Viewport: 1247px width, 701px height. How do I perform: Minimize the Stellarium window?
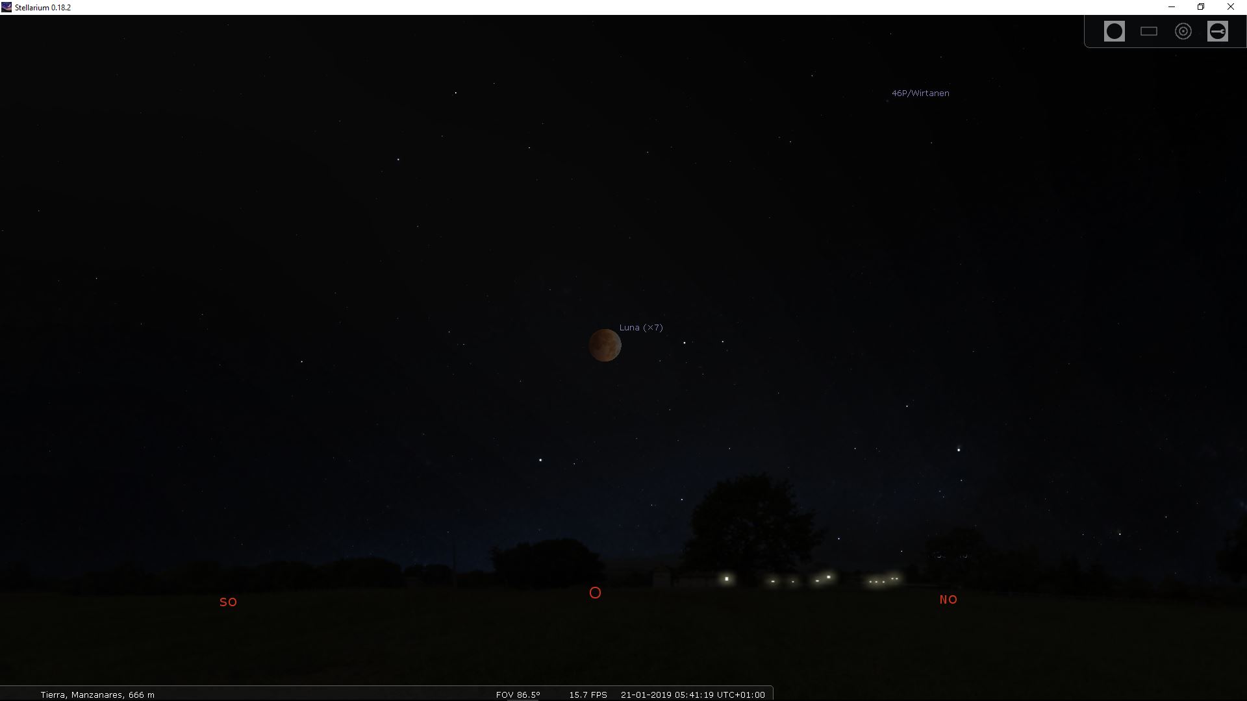[1172, 7]
